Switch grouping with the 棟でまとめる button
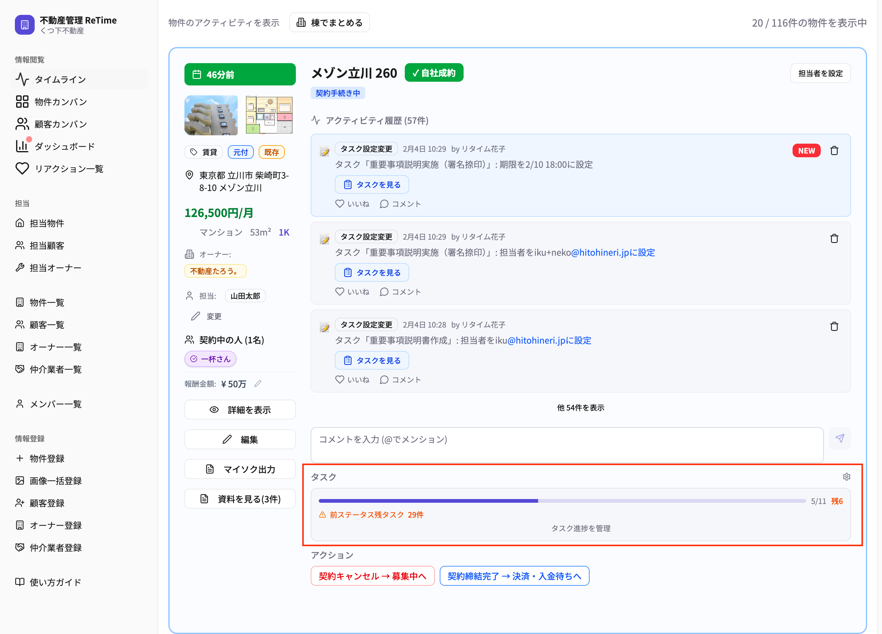 coord(329,22)
